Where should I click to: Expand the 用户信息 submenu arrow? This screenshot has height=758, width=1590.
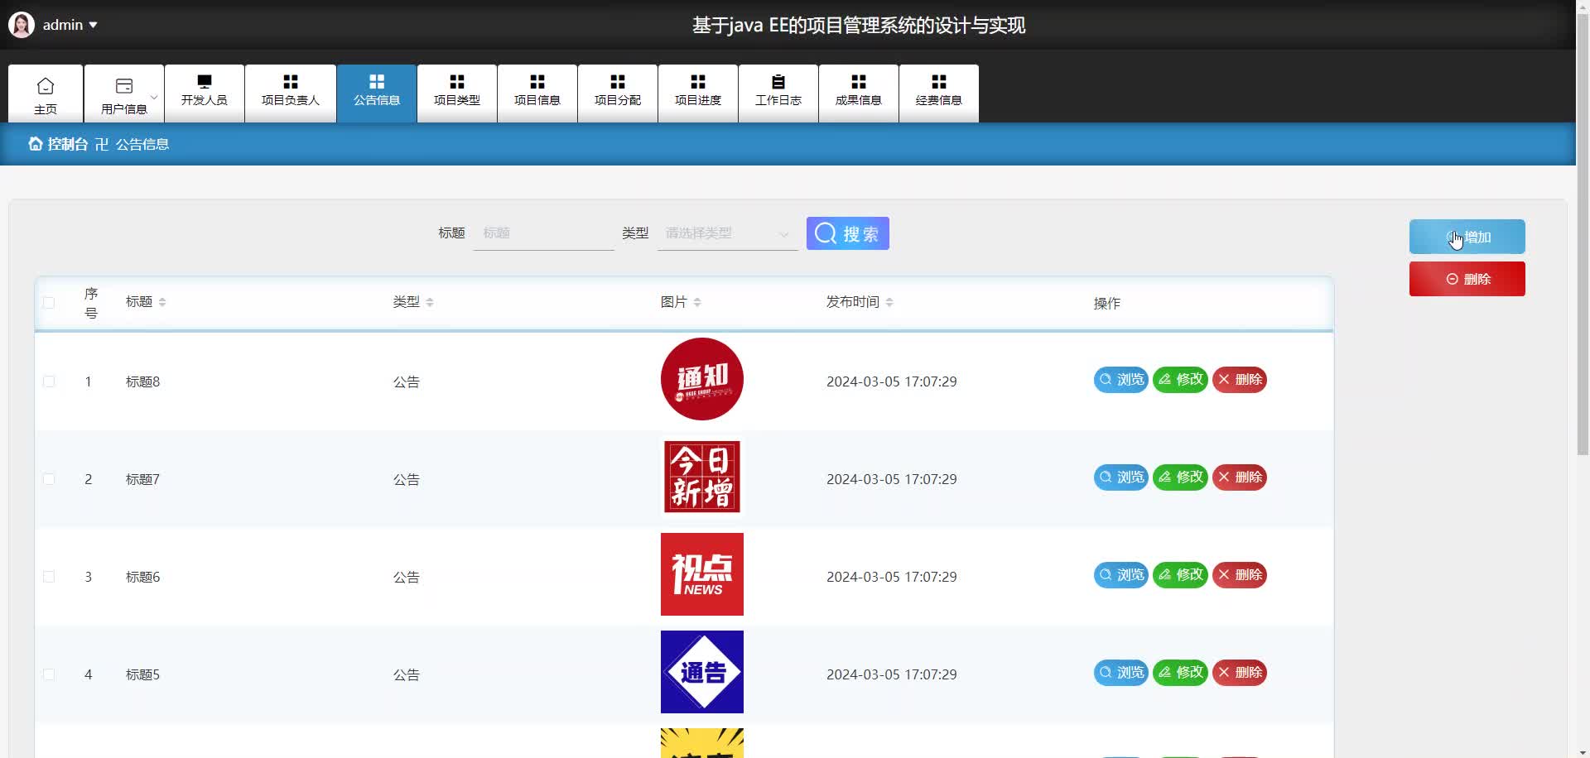pos(153,97)
